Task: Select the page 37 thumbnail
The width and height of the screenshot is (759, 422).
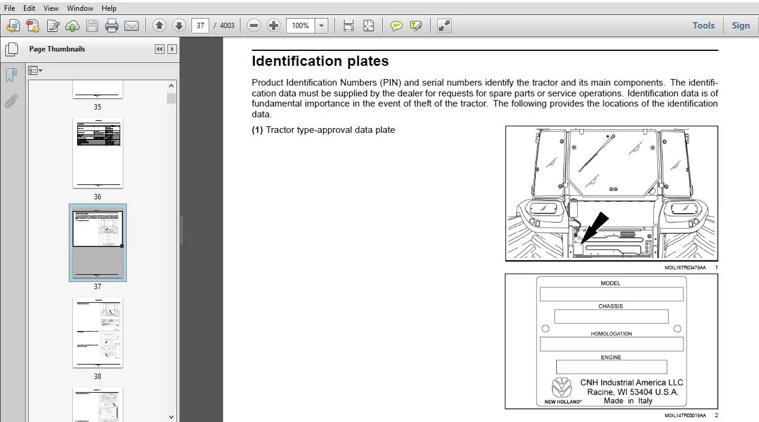Action: [x=97, y=242]
